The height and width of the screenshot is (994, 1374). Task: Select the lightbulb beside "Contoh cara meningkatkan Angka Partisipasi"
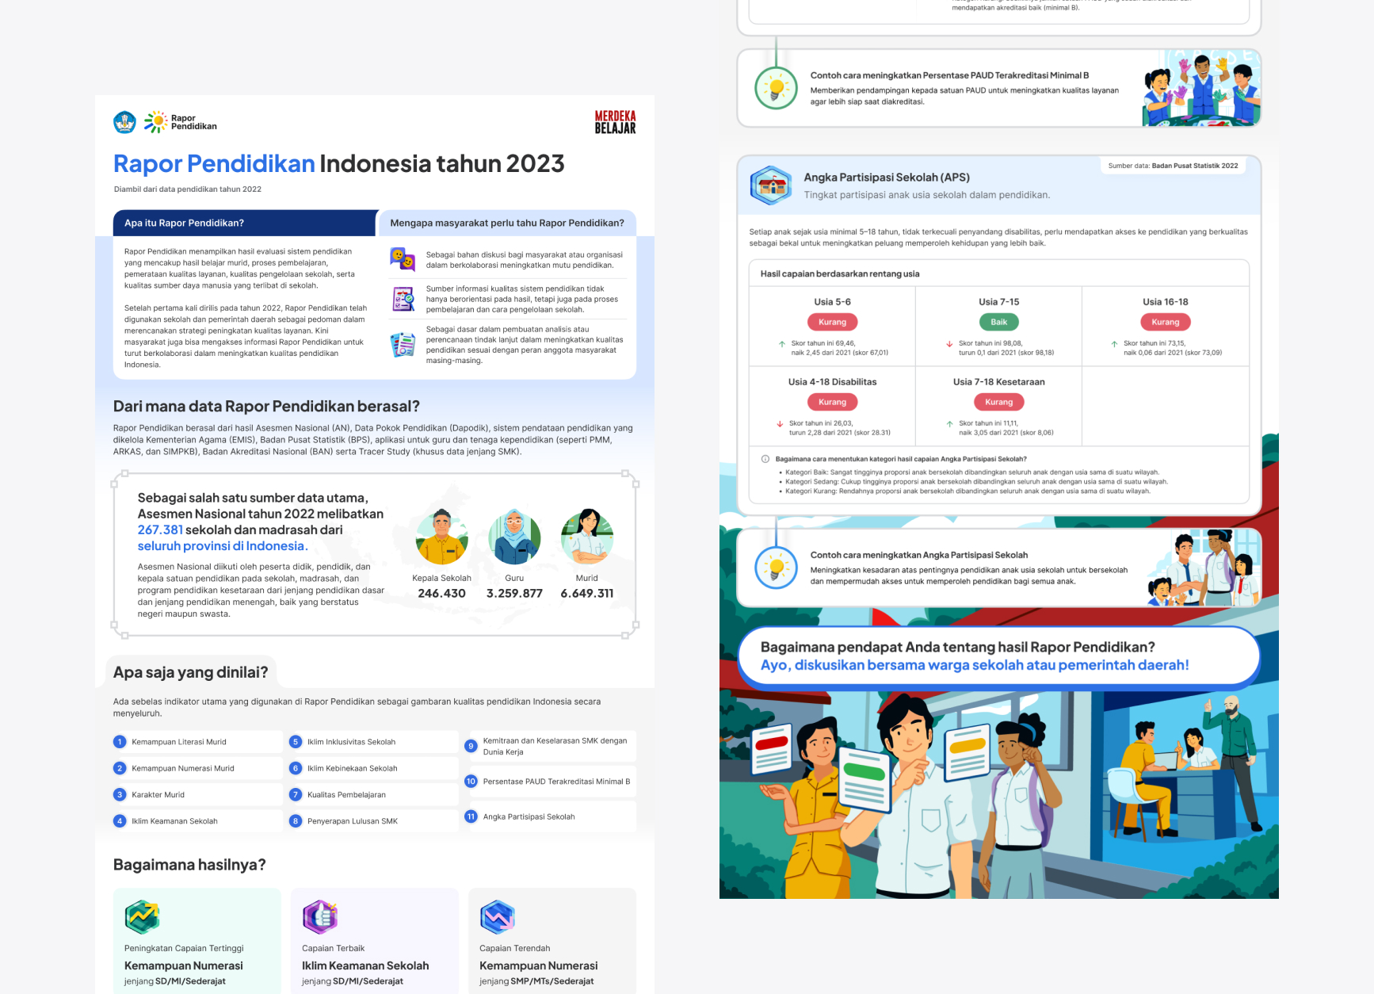[776, 568]
